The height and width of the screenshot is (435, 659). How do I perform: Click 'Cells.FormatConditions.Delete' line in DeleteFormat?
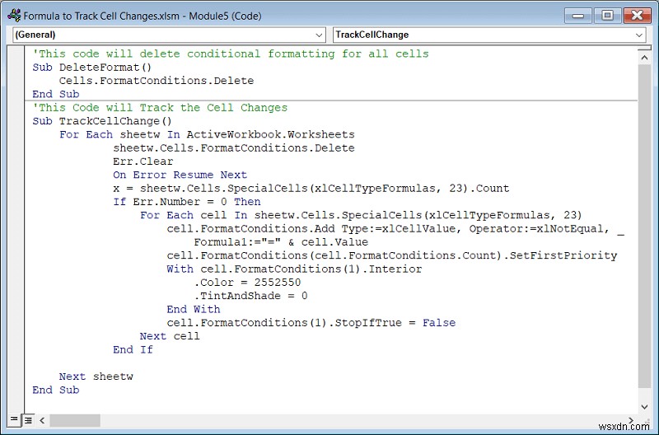(157, 81)
